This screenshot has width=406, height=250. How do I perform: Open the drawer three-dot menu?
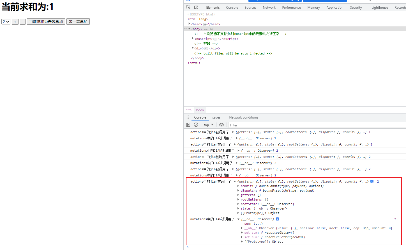[188, 117]
